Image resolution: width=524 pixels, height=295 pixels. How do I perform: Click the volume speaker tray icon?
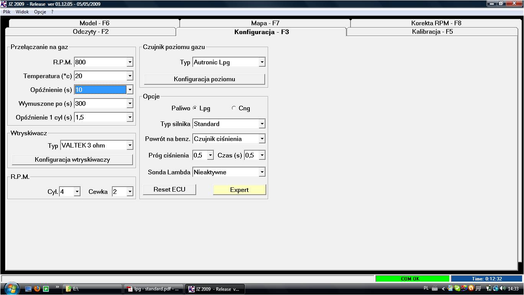point(503,288)
